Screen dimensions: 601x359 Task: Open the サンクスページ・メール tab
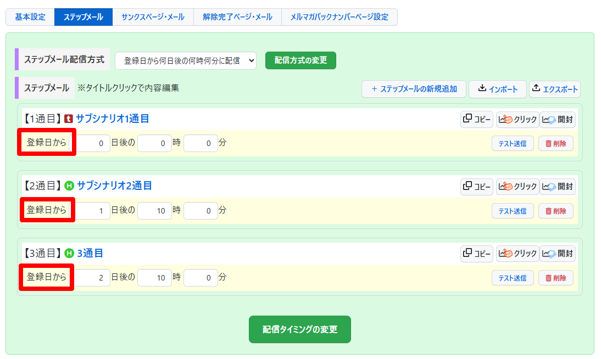[153, 17]
